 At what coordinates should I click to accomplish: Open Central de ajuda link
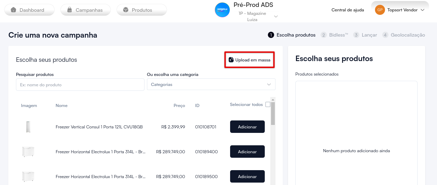click(x=348, y=10)
